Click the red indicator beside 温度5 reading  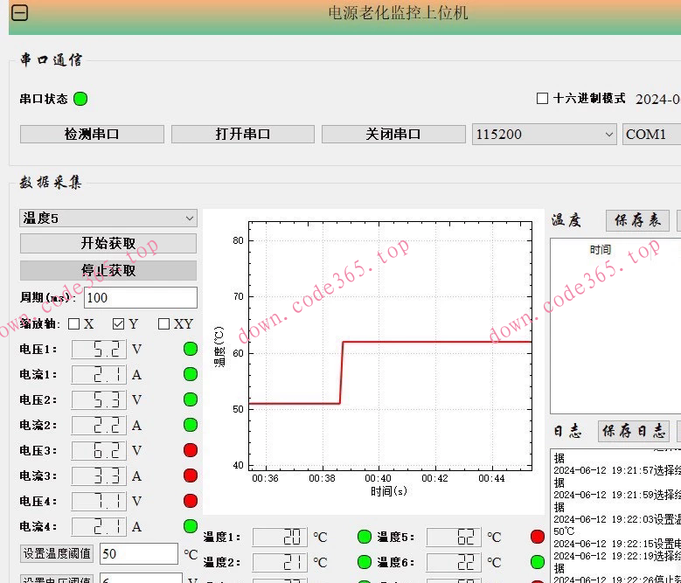click(x=538, y=537)
